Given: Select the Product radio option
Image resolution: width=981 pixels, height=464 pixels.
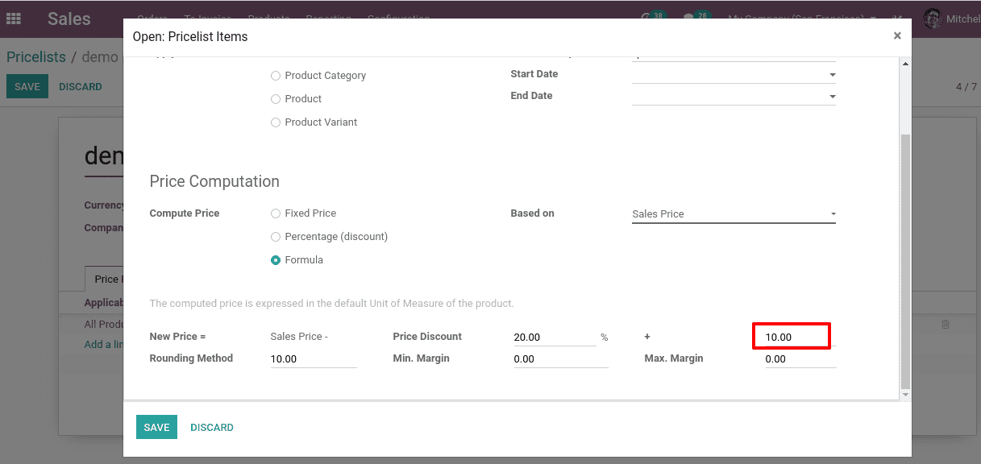Looking at the screenshot, I should click(x=276, y=99).
